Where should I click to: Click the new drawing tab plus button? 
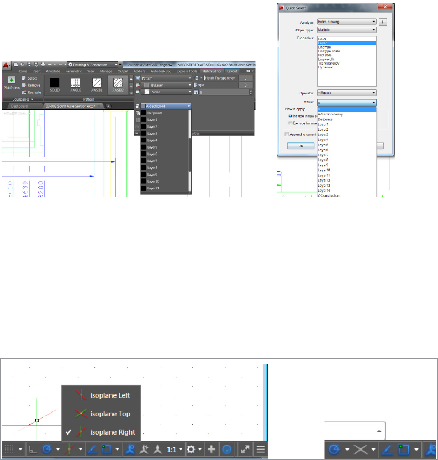(108, 106)
